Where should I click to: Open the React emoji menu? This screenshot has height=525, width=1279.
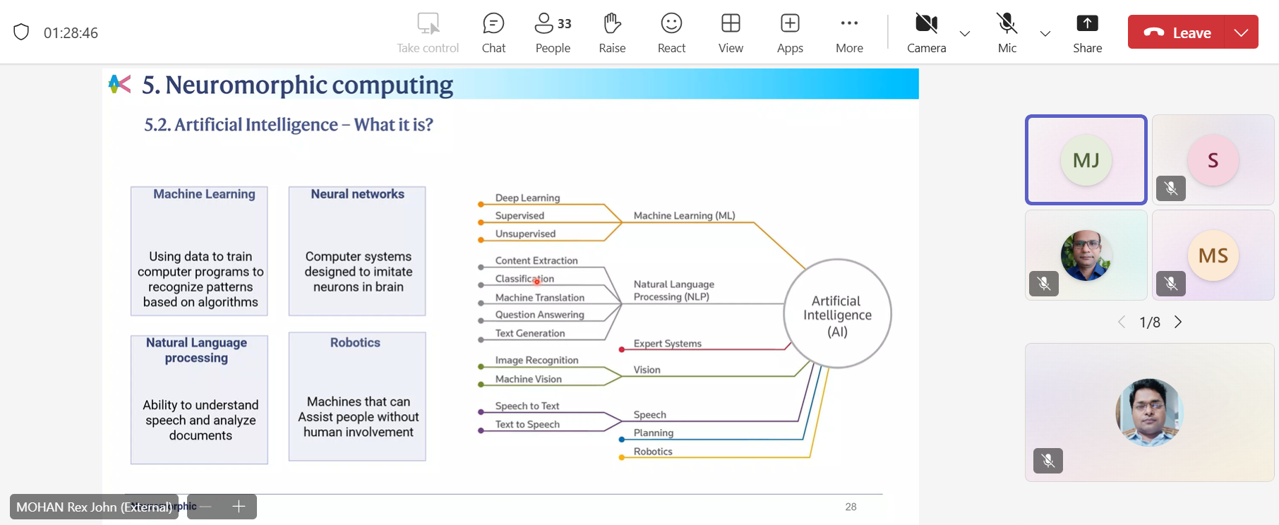[671, 32]
